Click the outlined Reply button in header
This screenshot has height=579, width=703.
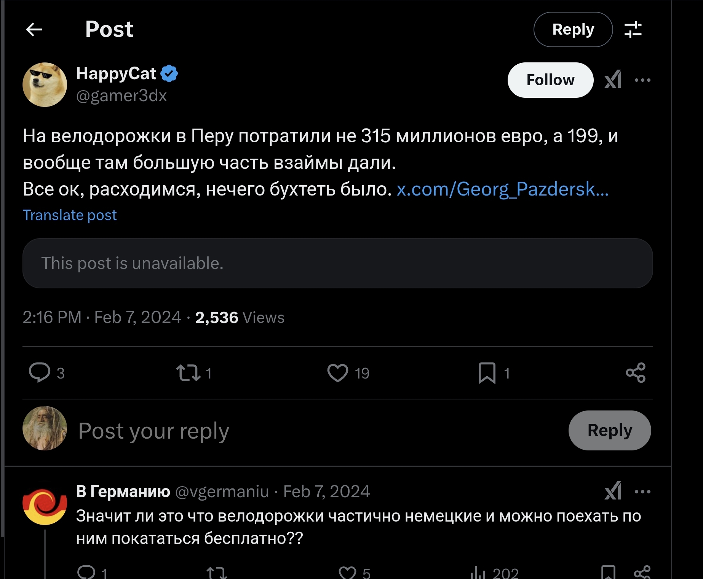coord(573,29)
